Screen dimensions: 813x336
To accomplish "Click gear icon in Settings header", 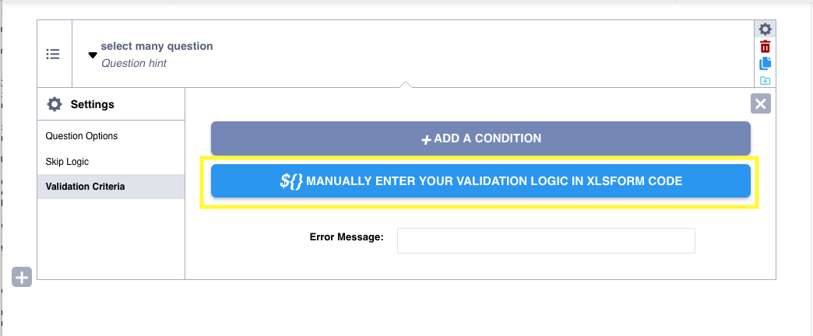I will [55, 104].
